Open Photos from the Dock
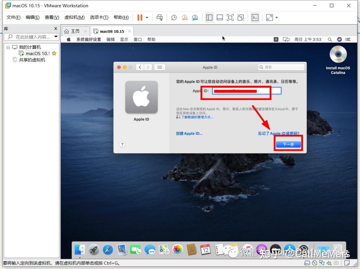This screenshot has width=360, height=269. 178,250
